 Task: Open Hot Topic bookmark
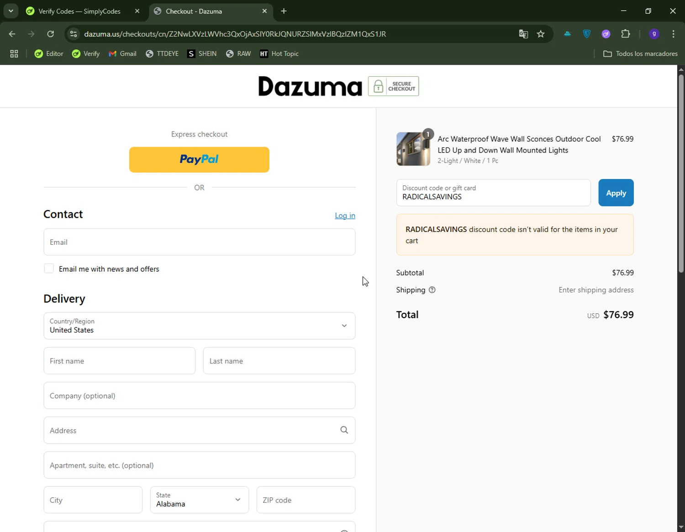click(x=279, y=54)
